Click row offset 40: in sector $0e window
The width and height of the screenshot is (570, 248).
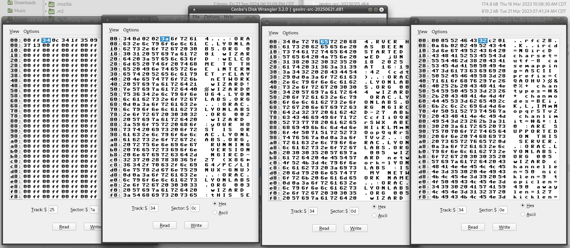(424, 81)
